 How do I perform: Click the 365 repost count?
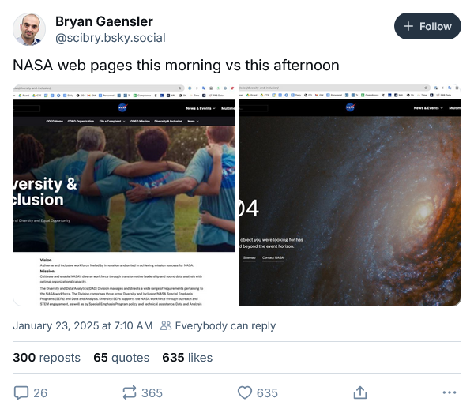point(152,392)
